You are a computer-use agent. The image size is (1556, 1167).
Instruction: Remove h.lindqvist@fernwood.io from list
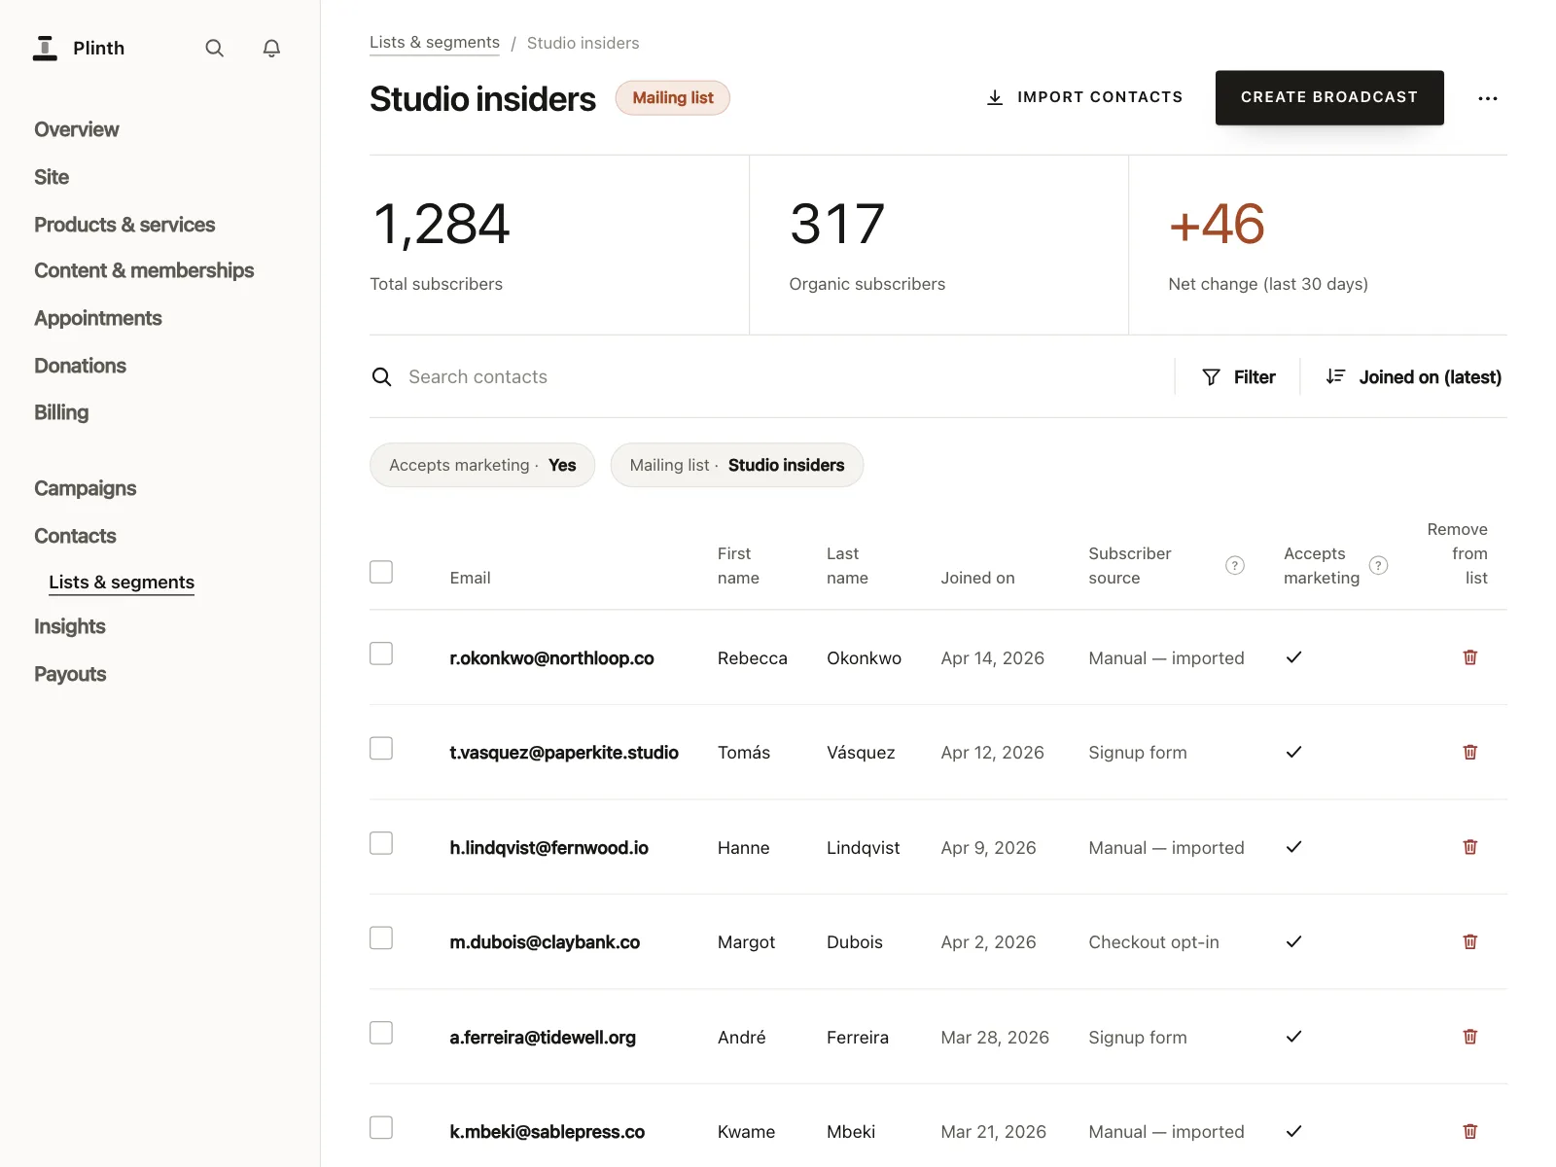click(1469, 847)
